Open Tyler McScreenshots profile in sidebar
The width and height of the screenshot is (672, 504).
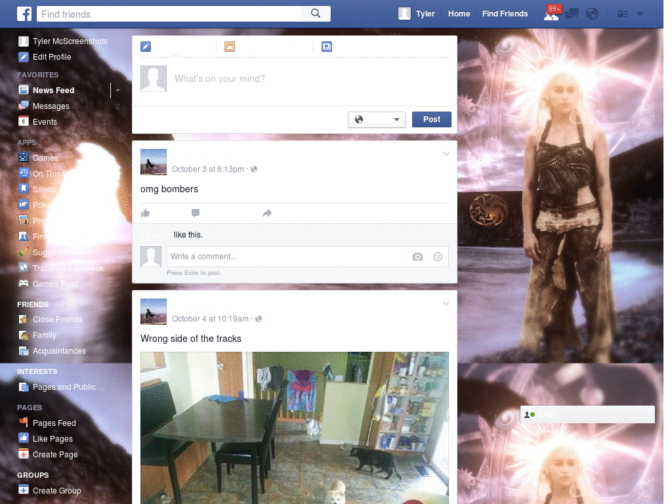pyautogui.click(x=63, y=41)
